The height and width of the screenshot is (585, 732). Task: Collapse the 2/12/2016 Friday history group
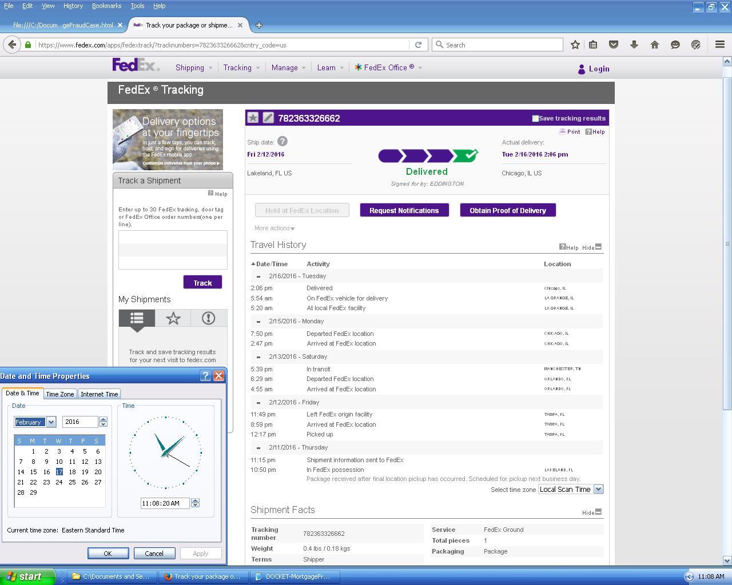(x=258, y=403)
